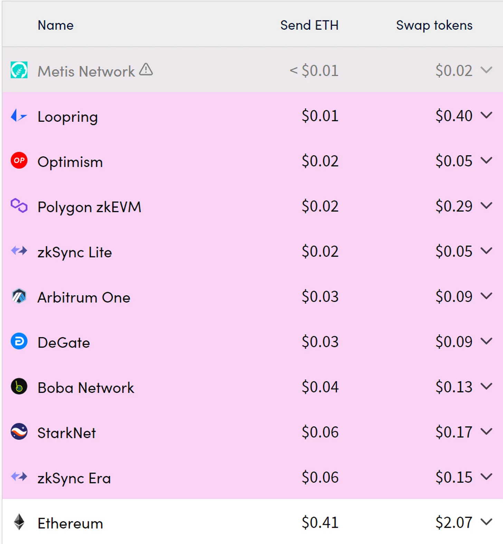Image resolution: width=503 pixels, height=544 pixels.
Task: Open the Polygon zkEVM name link
Action: tap(89, 207)
